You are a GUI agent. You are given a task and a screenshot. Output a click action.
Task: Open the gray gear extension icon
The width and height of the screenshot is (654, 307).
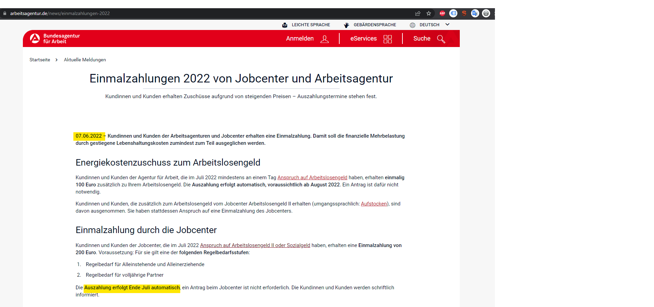click(x=486, y=13)
